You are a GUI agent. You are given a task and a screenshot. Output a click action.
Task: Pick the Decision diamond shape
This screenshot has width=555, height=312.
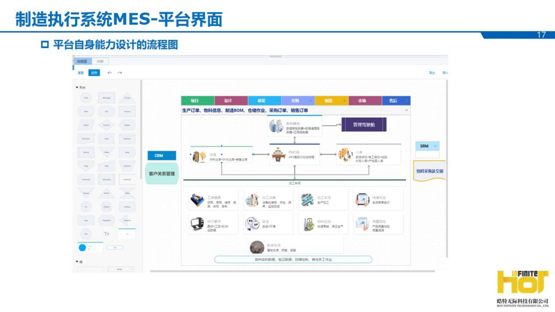pos(106,125)
